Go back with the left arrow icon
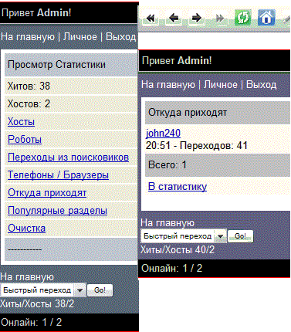Viewport: 291px width, 332px height. (x=174, y=19)
